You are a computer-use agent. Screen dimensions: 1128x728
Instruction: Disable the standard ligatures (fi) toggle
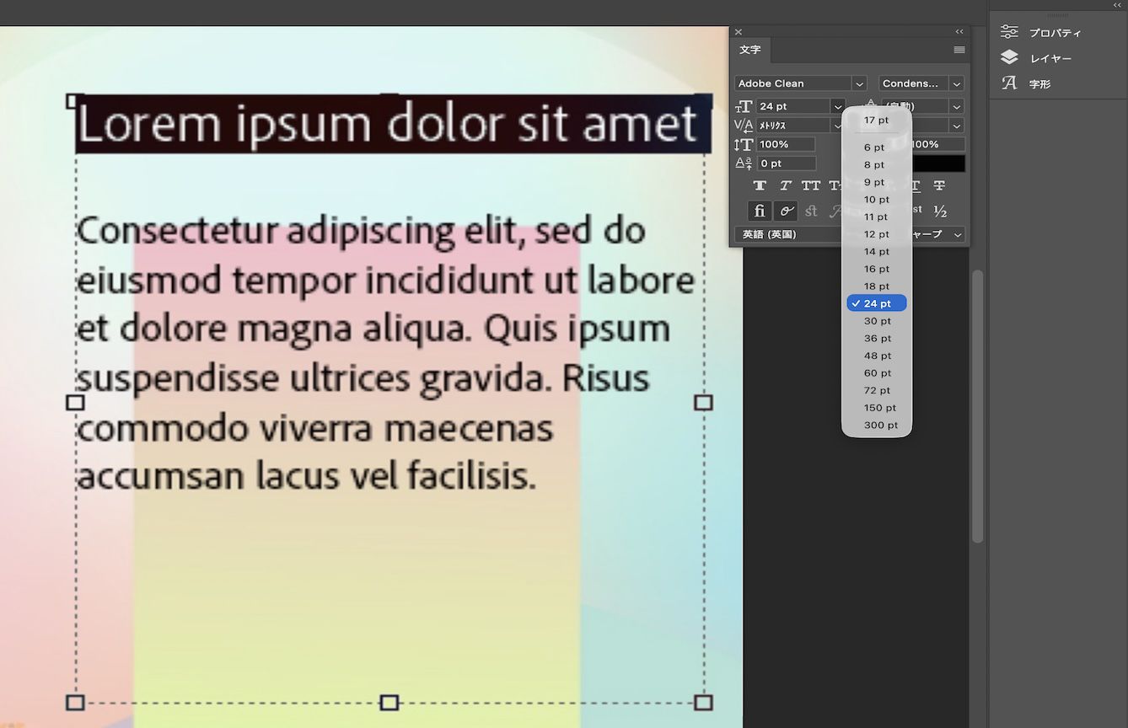[759, 211]
